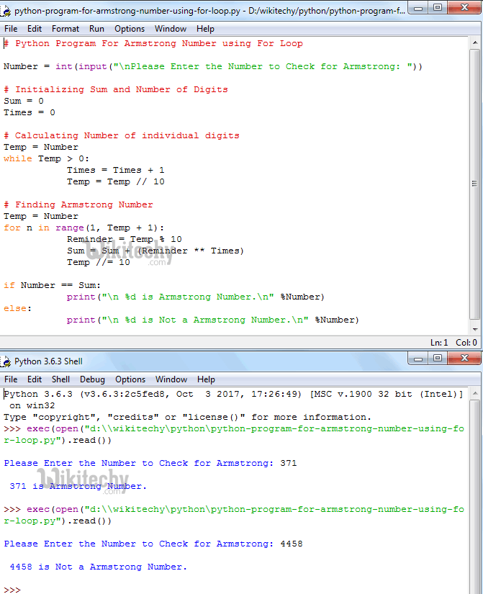483x594 pixels.
Task: Minimize the editor window
Action: 418,8
